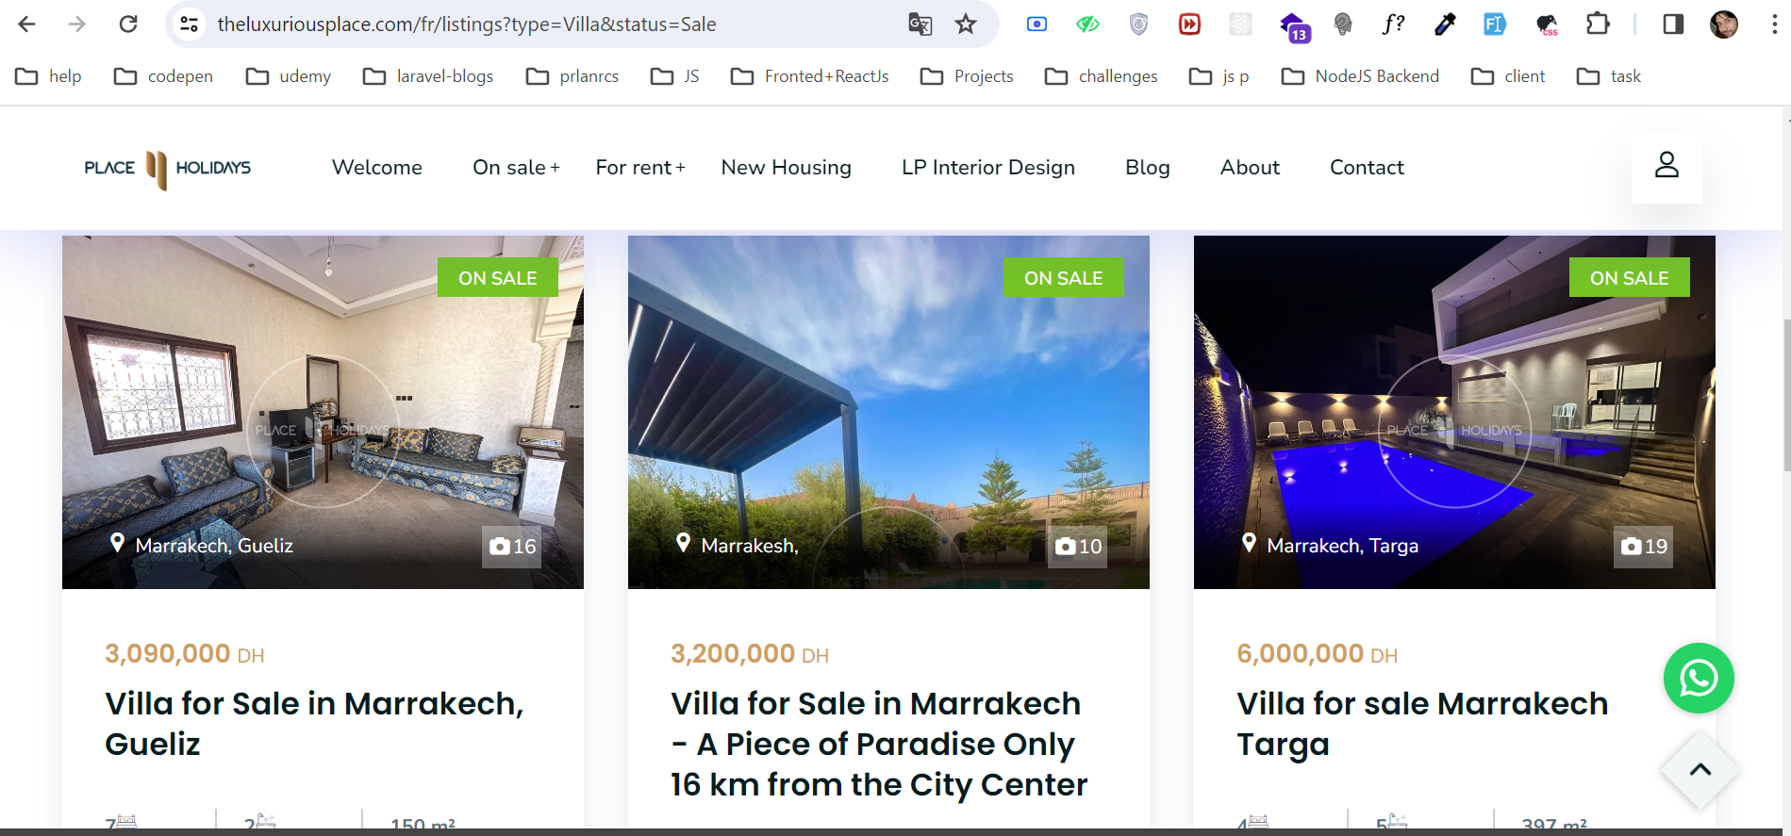1791x836 pixels.
Task: View site information icon in address bar
Action: (x=190, y=25)
